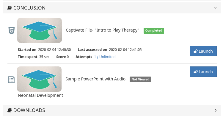Click the book icon next to DOWNLOADS
This screenshot has height=126, width=223.
click(10, 111)
